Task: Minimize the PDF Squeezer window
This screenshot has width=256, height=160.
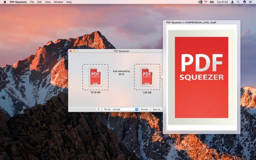Action: [x=74, y=51]
